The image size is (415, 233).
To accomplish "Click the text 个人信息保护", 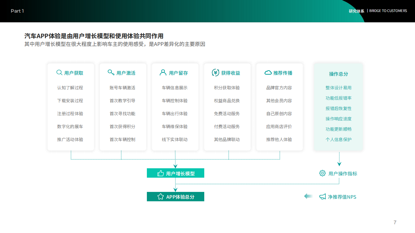I will click(338, 139).
